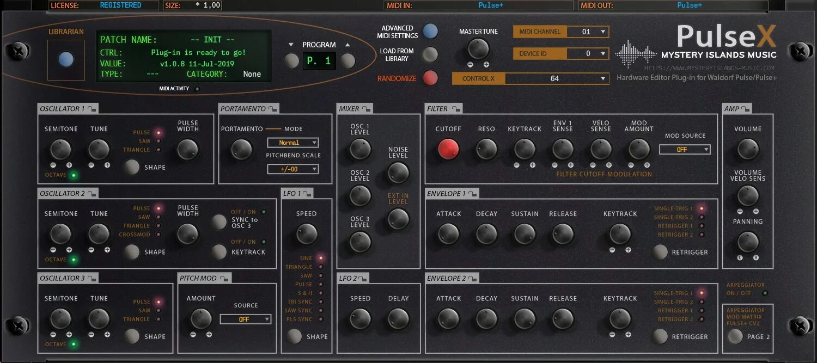Switch to Page 2 of the editor

(735, 336)
